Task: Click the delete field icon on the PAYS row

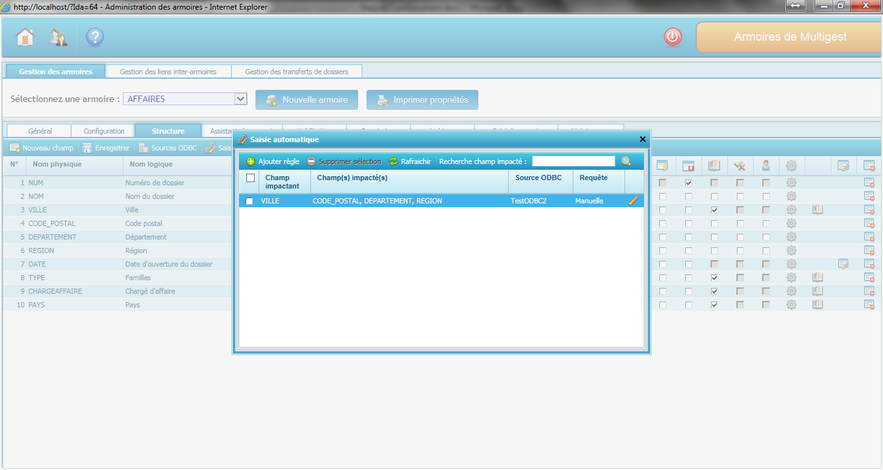Action: pyautogui.click(x=869, y=305)
